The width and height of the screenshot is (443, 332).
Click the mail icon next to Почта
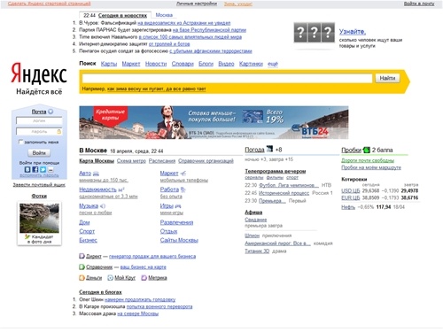point(51,112)
